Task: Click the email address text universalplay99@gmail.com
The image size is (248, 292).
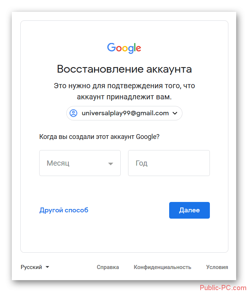Action: pos(125,113)
